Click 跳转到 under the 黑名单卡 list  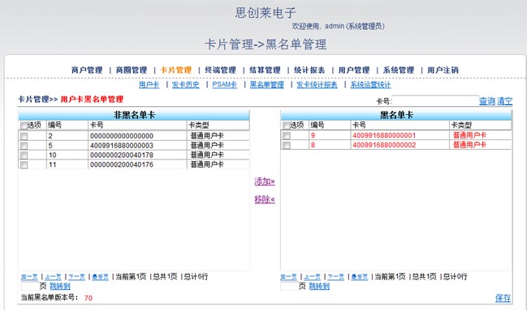[x=319, y=287]
